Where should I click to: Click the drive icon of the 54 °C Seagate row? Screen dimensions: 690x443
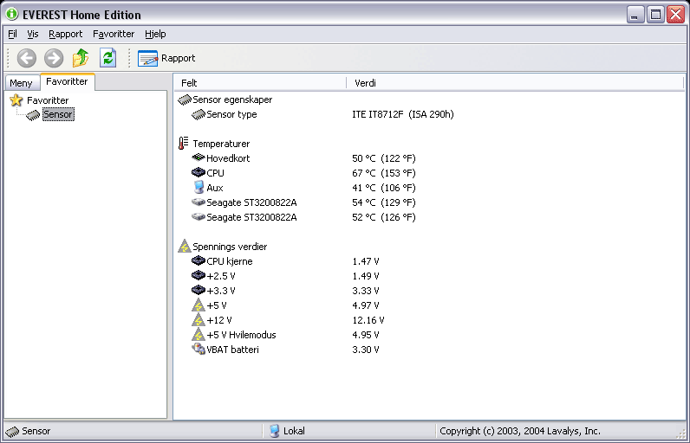(199, 202)
